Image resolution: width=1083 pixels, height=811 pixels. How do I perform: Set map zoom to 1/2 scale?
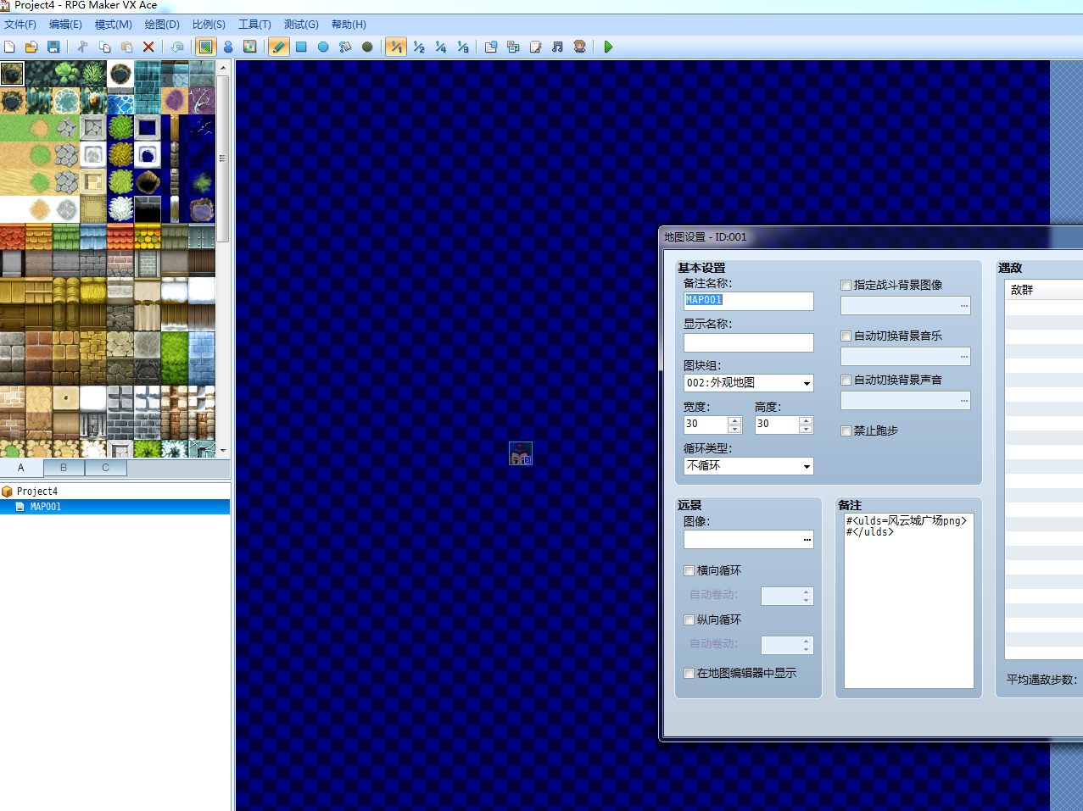tap(419, 47)
